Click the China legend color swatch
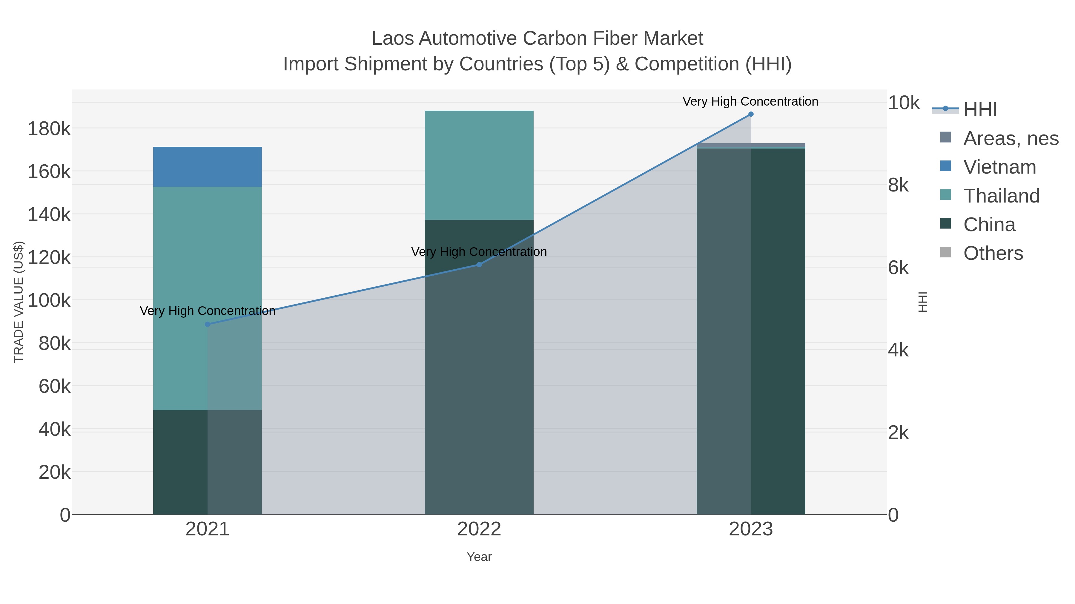The image size is (1075, 604). [x=946, y=223]
